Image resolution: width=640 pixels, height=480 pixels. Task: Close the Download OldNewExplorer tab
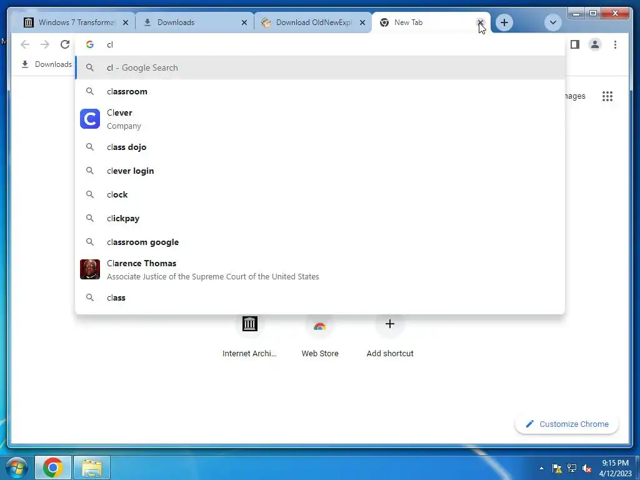click(x=362, y=22)
